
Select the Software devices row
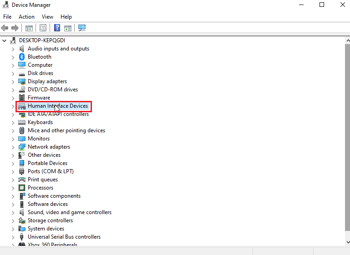(x=47, y=204)
